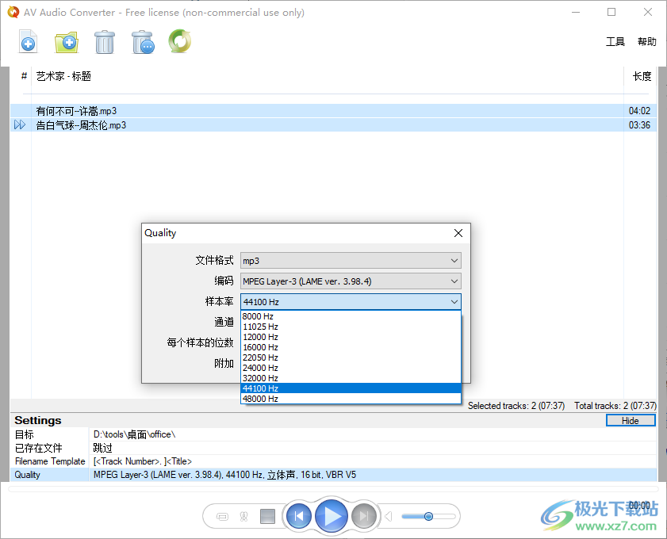The width and height of the screenshot is (667, 539).
Task: Click the Filename Template label
Action: pyautogui.click(x=50, y=461)
